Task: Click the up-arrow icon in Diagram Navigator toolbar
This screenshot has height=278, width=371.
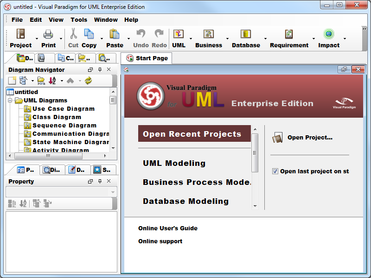Action: (70, 81)
